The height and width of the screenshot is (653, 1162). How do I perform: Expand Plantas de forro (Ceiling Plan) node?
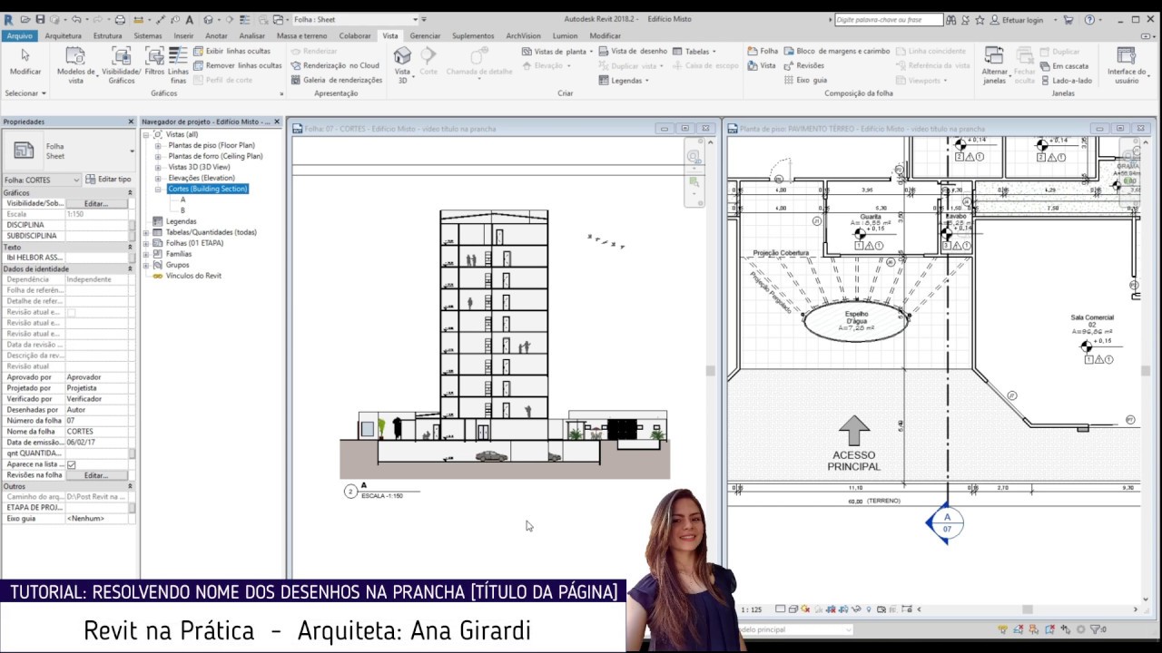pyautogui.click(x=157, y=156)
